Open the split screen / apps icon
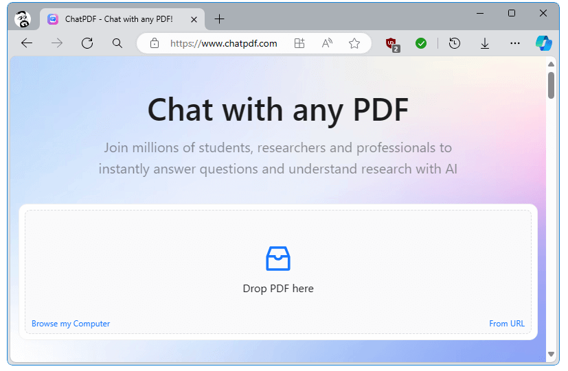568x371 pixels. 299,43
